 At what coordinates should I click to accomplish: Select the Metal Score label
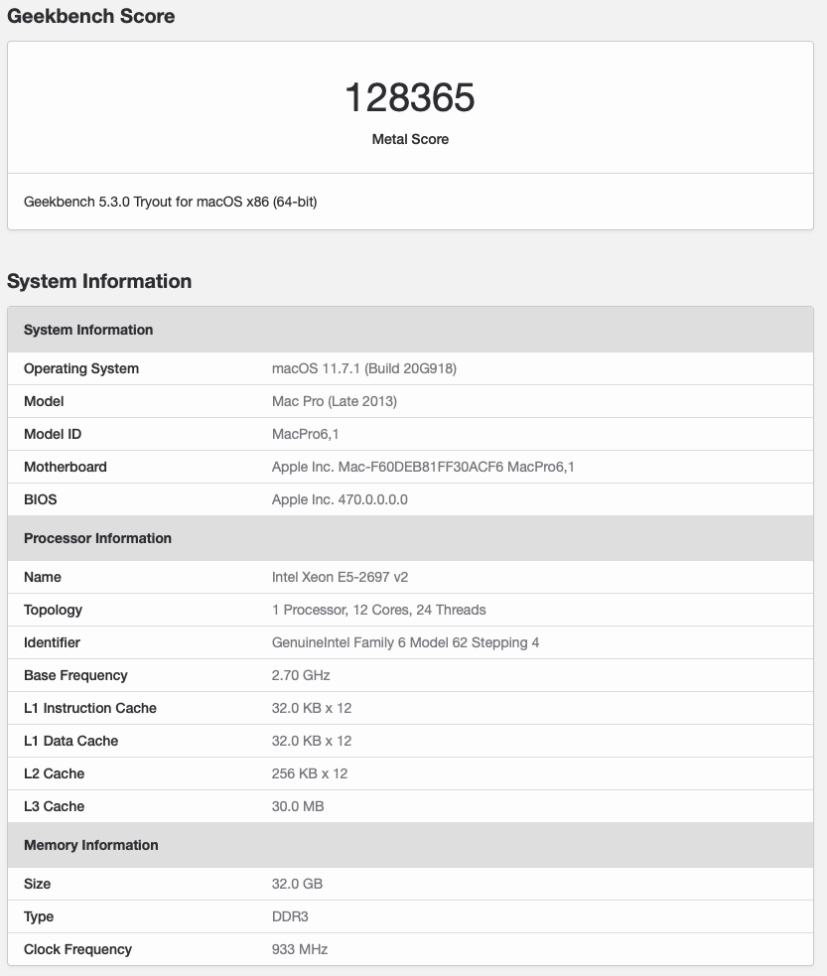point(410,139)
